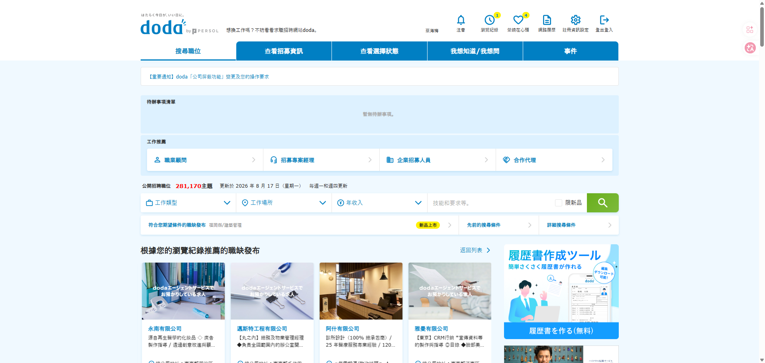Click the doda logo
This screenshot has width=765, height=363.
click(163, 27)
